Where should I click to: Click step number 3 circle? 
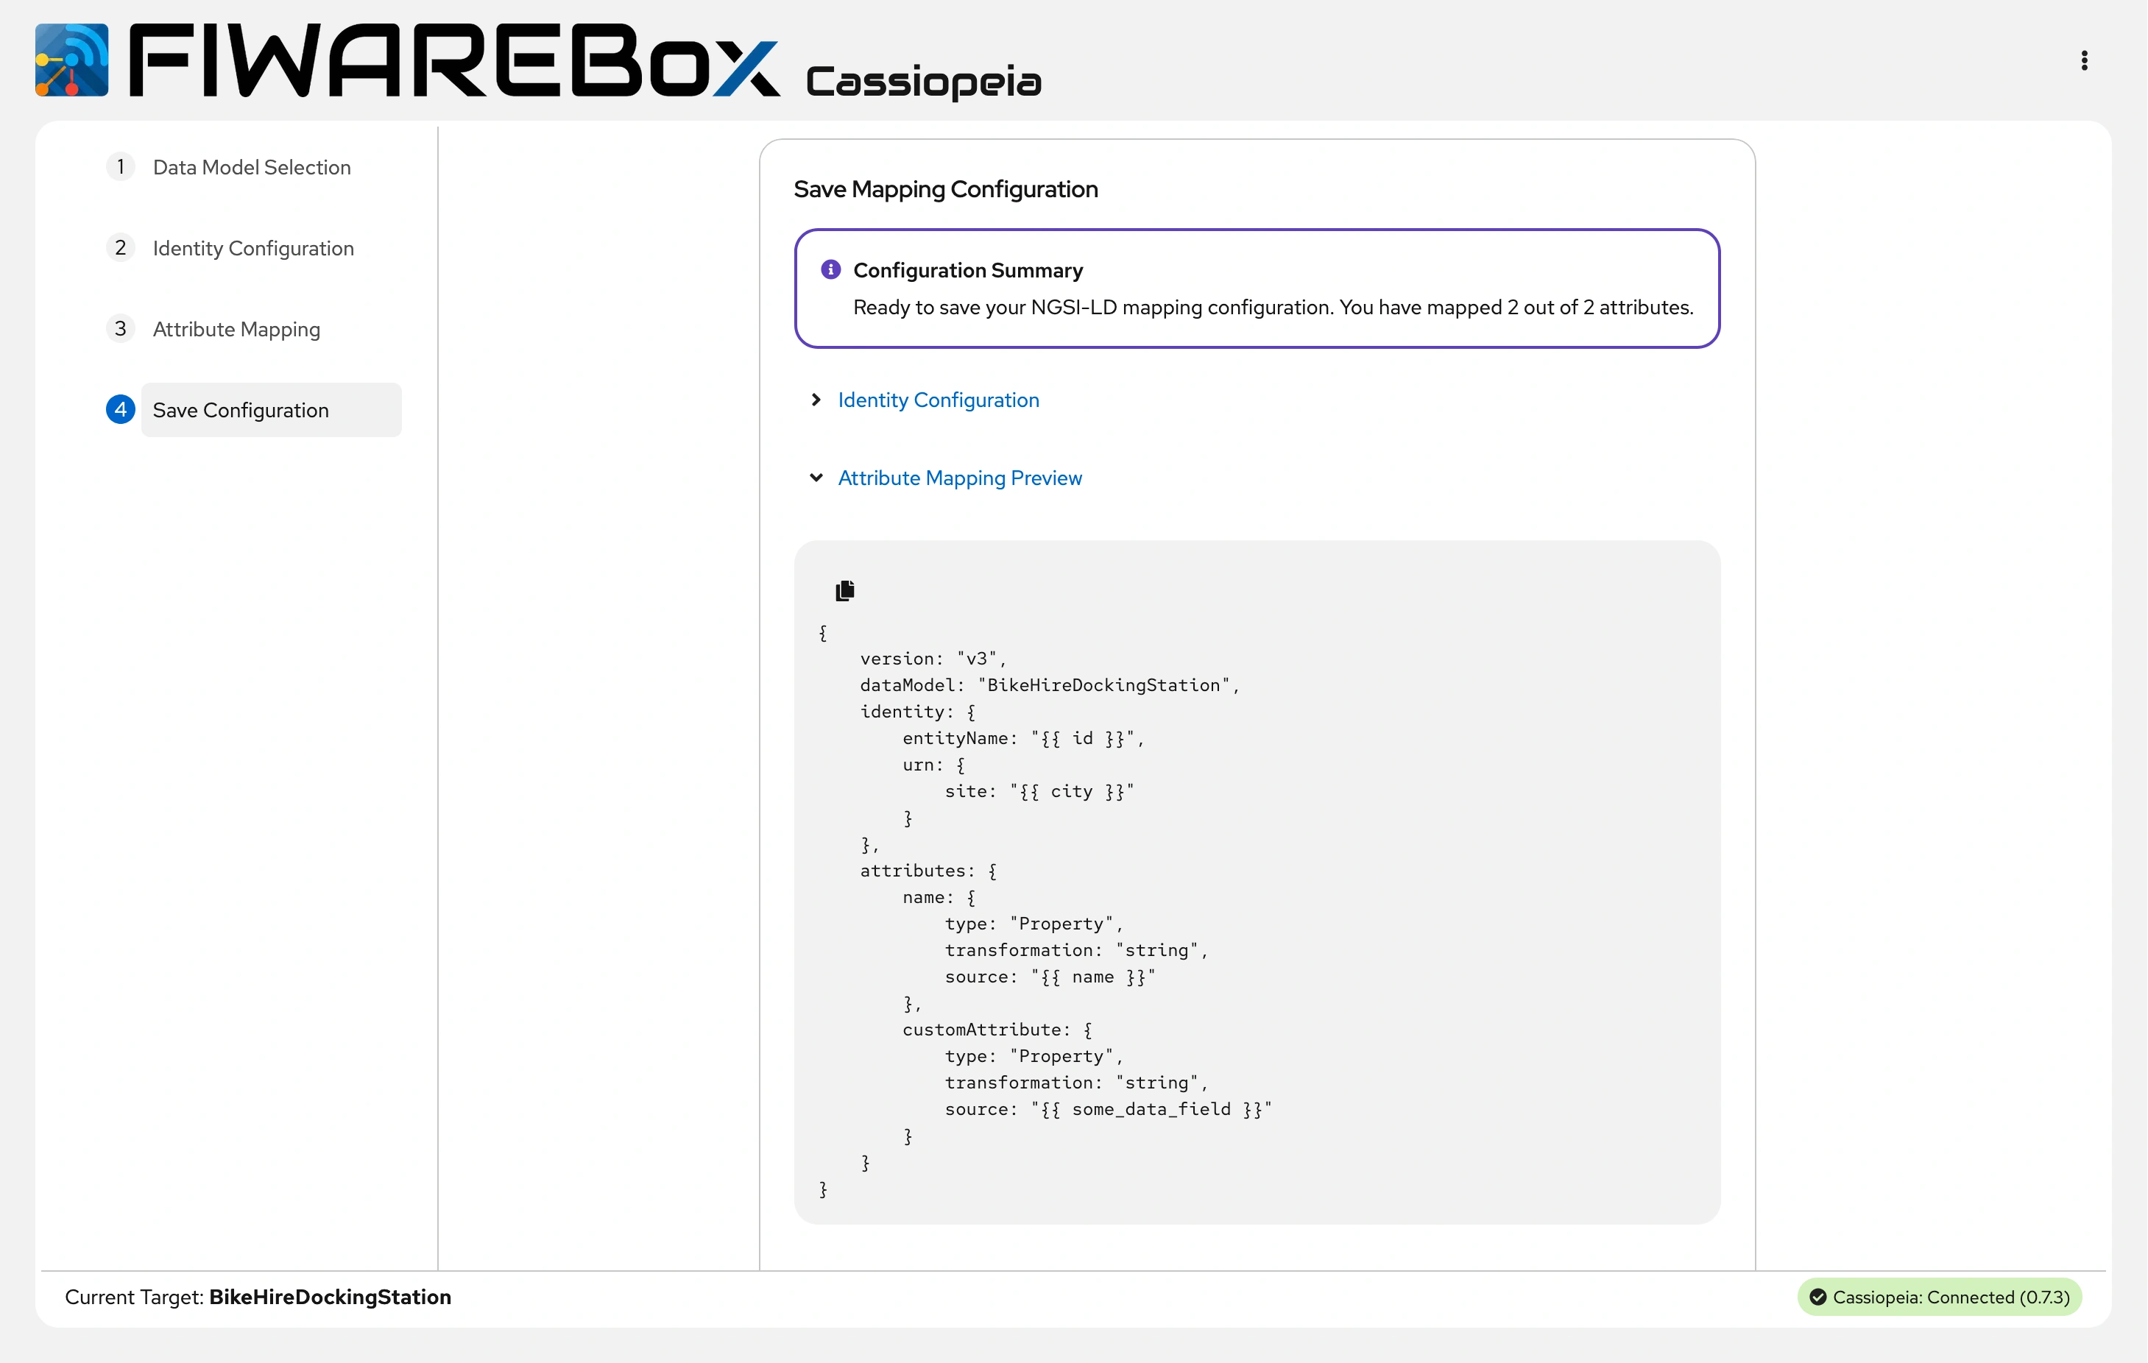point(121,329)
